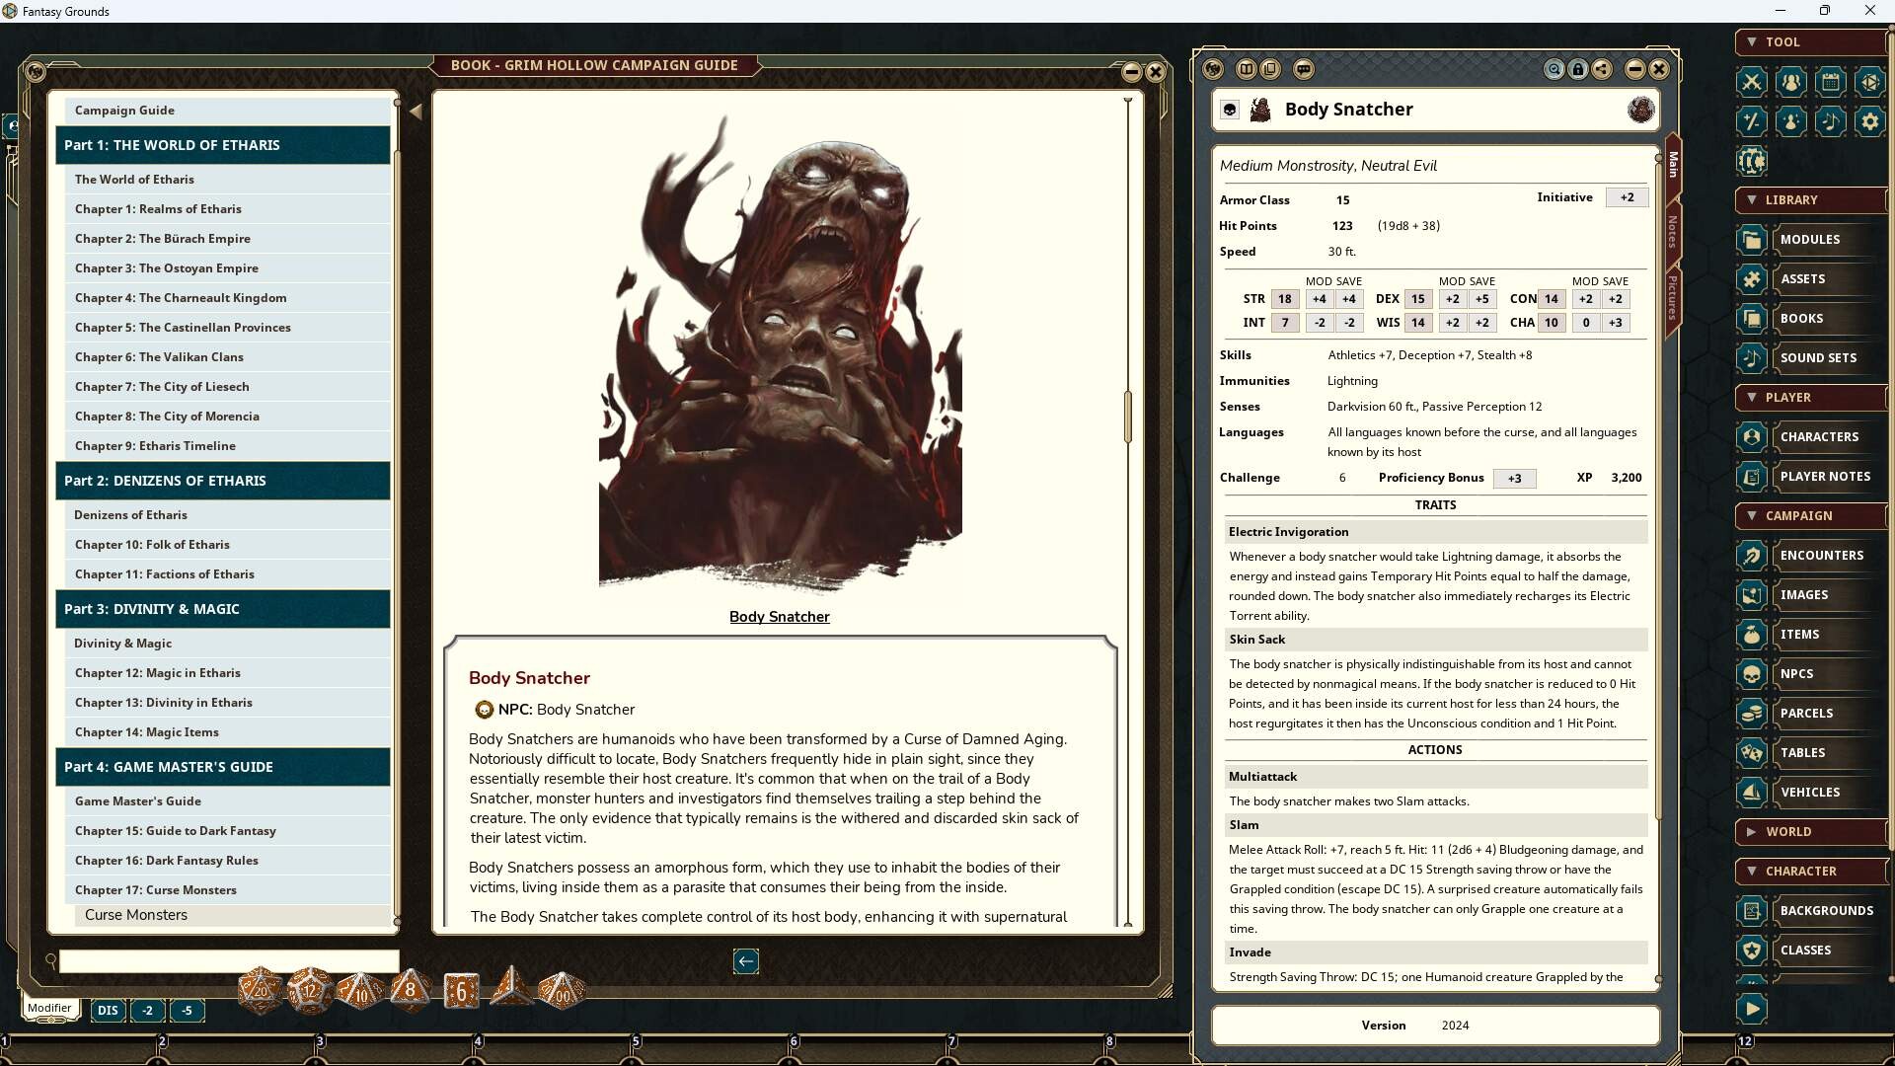1895x1066 pixels.
Task: Open the Dice selection tool icon
Action: click(1869, 82)
